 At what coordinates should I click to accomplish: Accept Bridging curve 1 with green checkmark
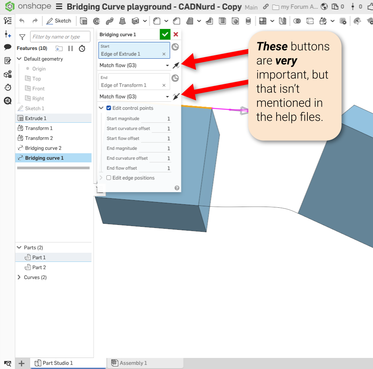[x=165, y=34]
